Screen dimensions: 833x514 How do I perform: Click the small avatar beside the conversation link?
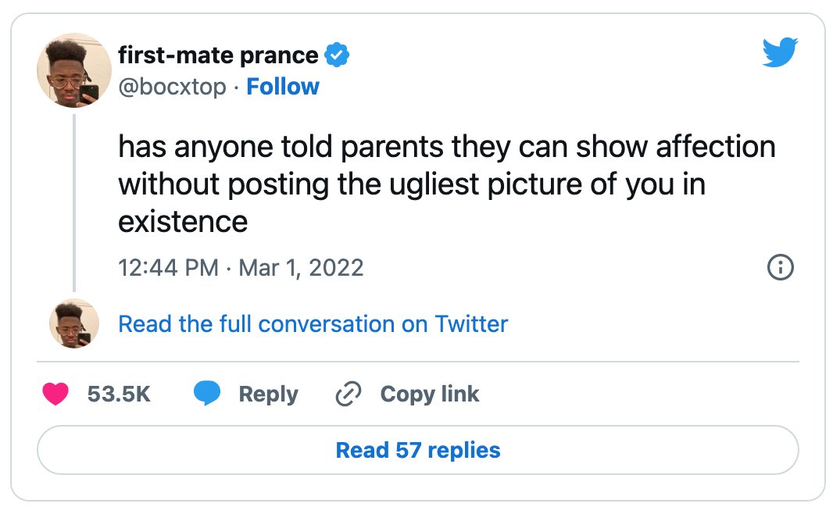coord(74,324)
